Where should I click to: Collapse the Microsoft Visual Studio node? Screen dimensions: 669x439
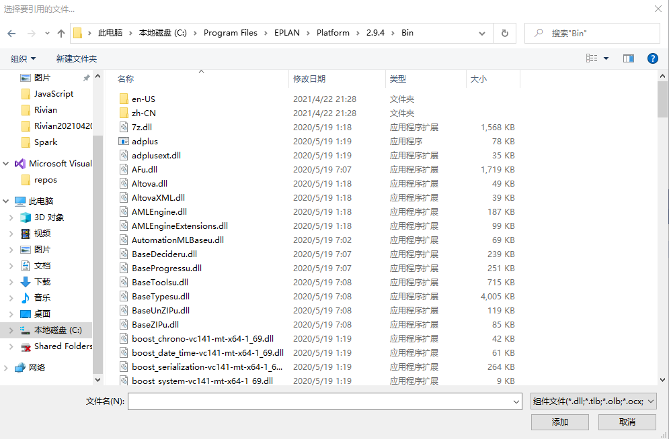pos(5,163)
